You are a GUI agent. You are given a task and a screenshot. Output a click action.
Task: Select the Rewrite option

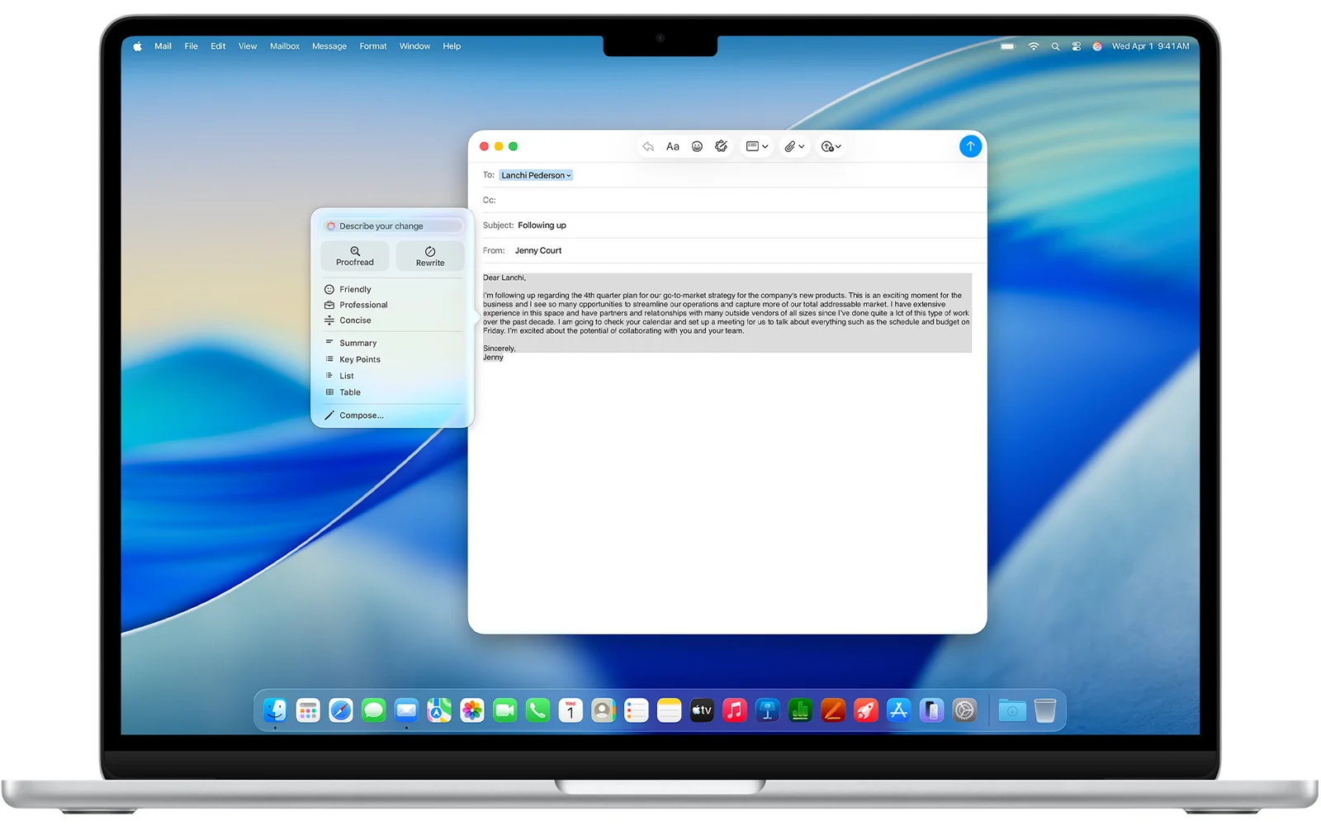(x=429, y=256)
